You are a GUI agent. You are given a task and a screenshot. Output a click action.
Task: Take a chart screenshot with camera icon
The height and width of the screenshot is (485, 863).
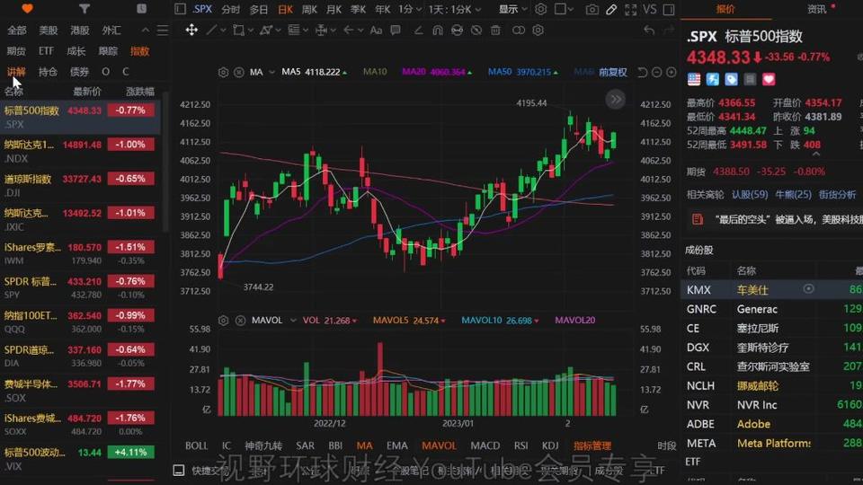592,9
